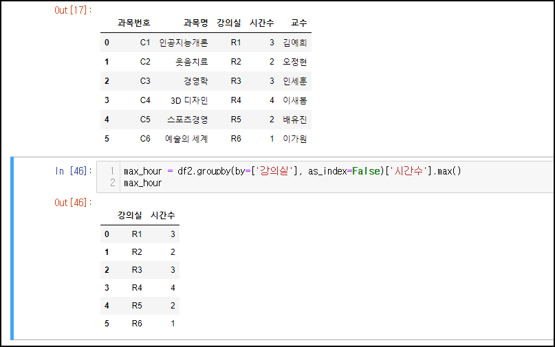555x347 pixels.
Task: Click the cell 3D 디자인
Action: coord(189,100)
